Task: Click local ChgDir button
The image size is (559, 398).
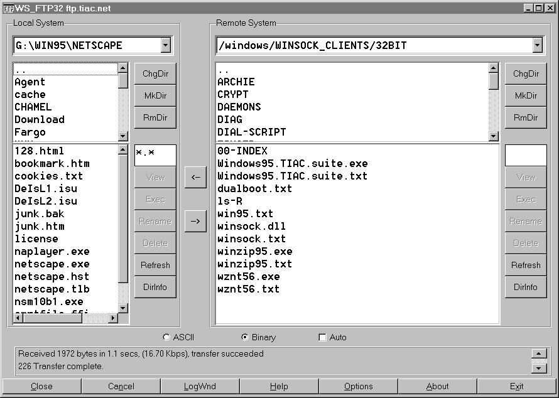Action: [x=155, y=73]
